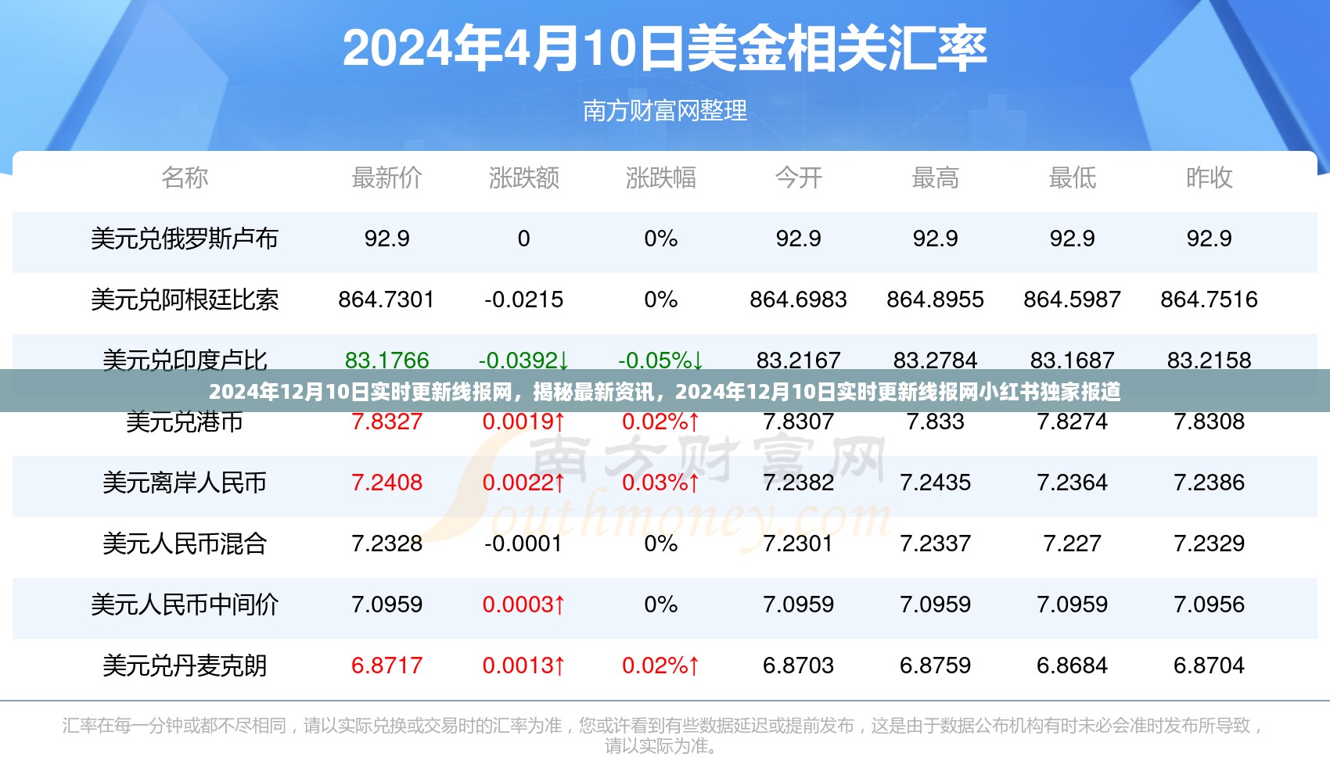Click the low value 7.227

click(x=1073, y=543)
